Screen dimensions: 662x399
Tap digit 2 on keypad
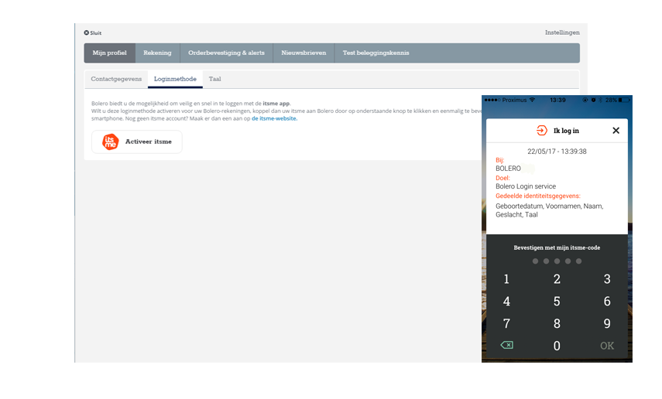pyautogui.click(x=557, y=279)
